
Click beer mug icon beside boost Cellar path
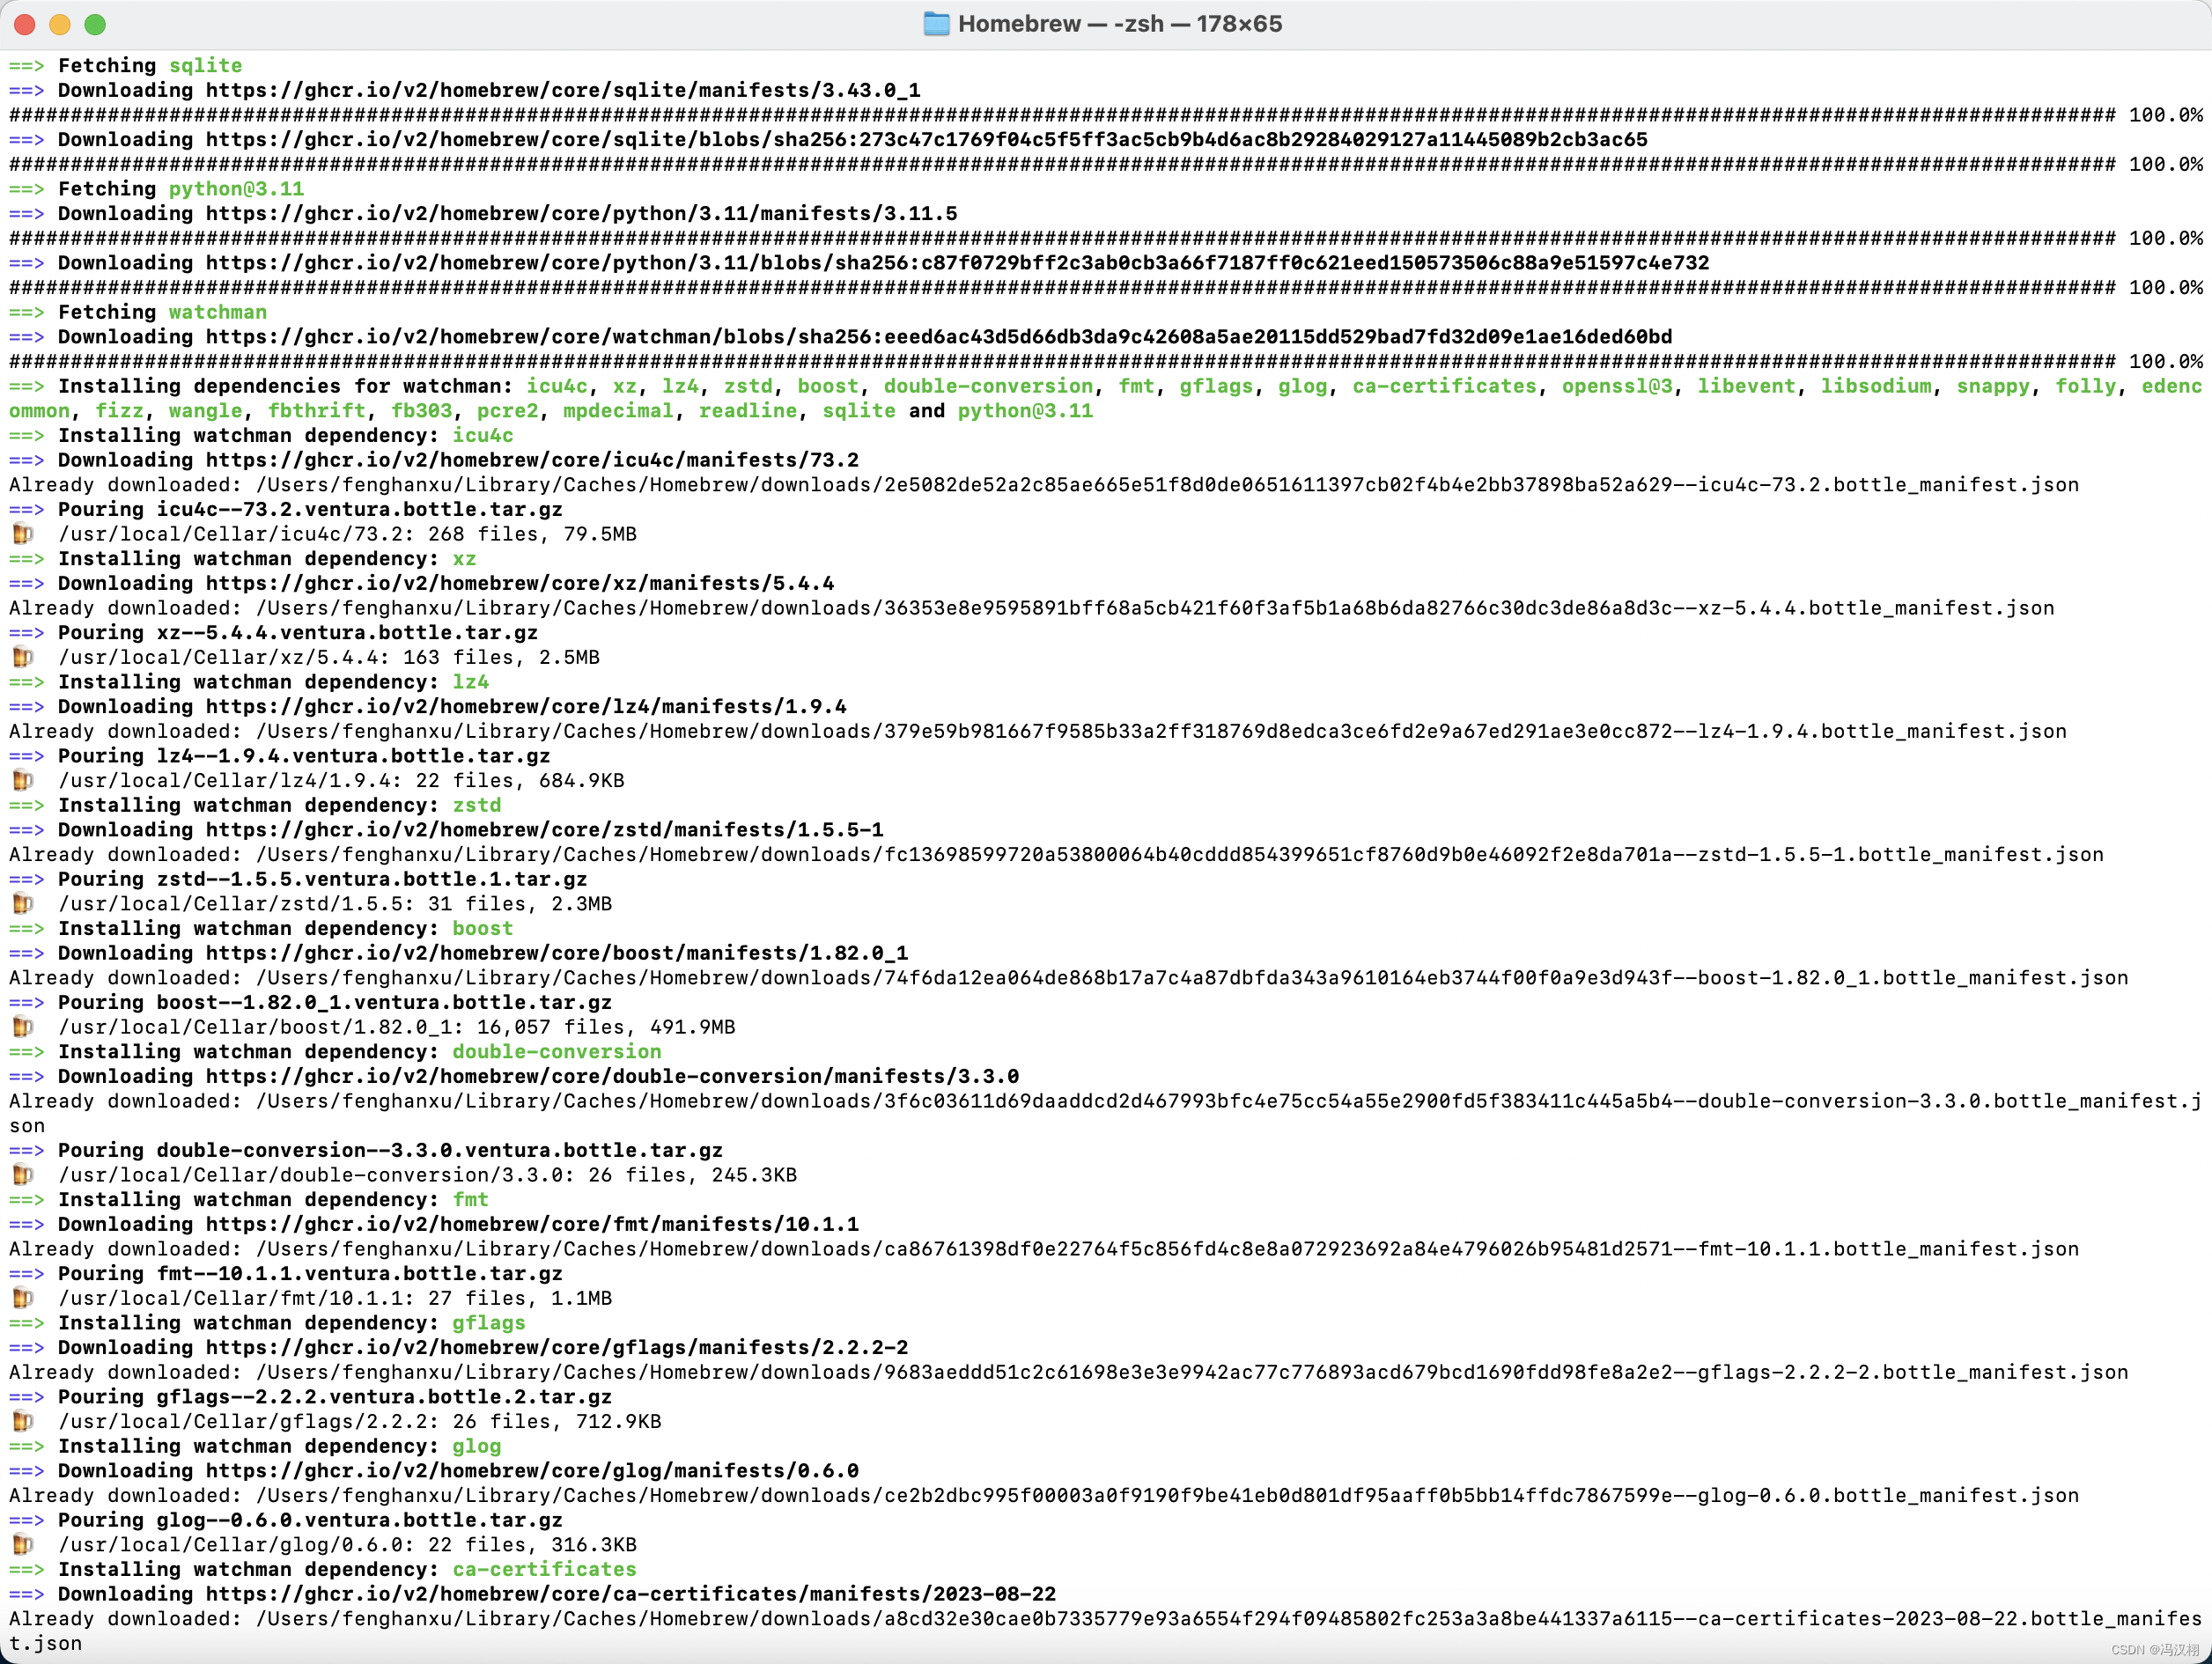pyautogui.click(x=22, y=1027)
